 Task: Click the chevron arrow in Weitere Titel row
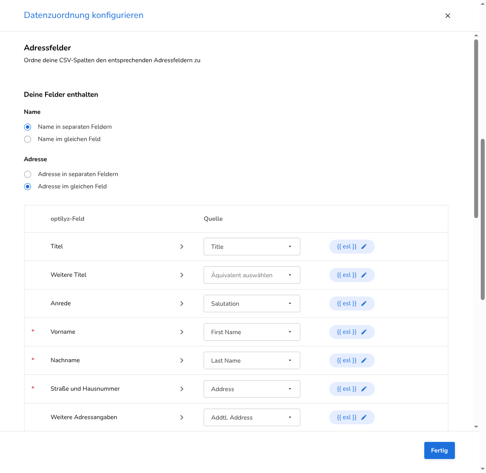(x=182, y=275)
